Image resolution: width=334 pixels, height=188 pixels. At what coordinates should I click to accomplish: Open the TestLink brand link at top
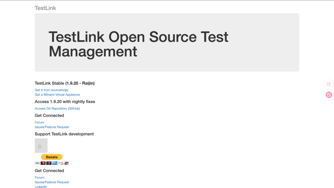(x=45, y=8)
